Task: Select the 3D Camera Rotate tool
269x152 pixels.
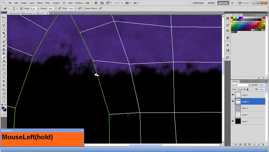Action: (4, 93)
